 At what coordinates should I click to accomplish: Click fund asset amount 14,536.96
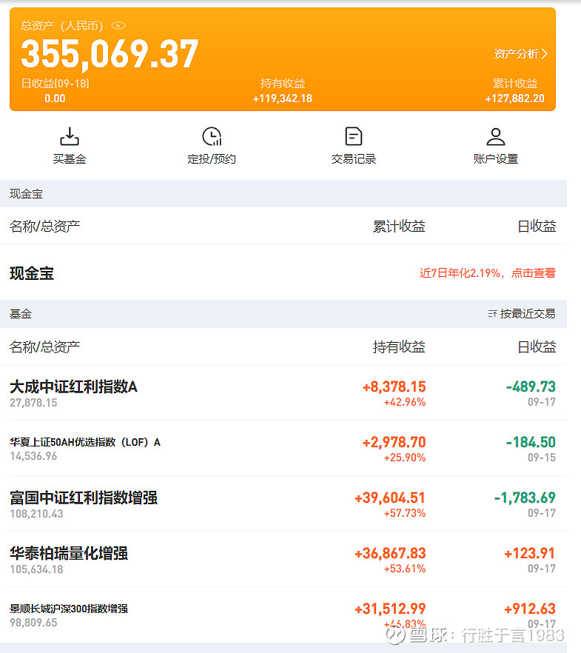click(x=33, y=456)
